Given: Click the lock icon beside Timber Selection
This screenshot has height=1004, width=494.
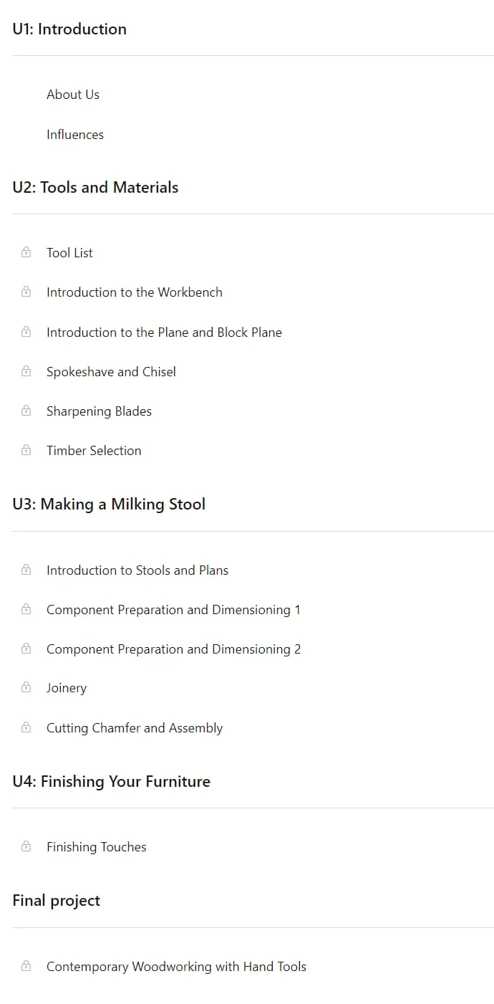Looking at the screenshot, I should coord(26,450).
